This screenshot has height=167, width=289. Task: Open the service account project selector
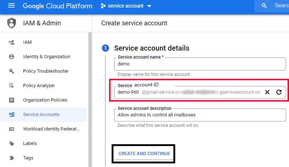pyautogui.click(x=126, y=6)
